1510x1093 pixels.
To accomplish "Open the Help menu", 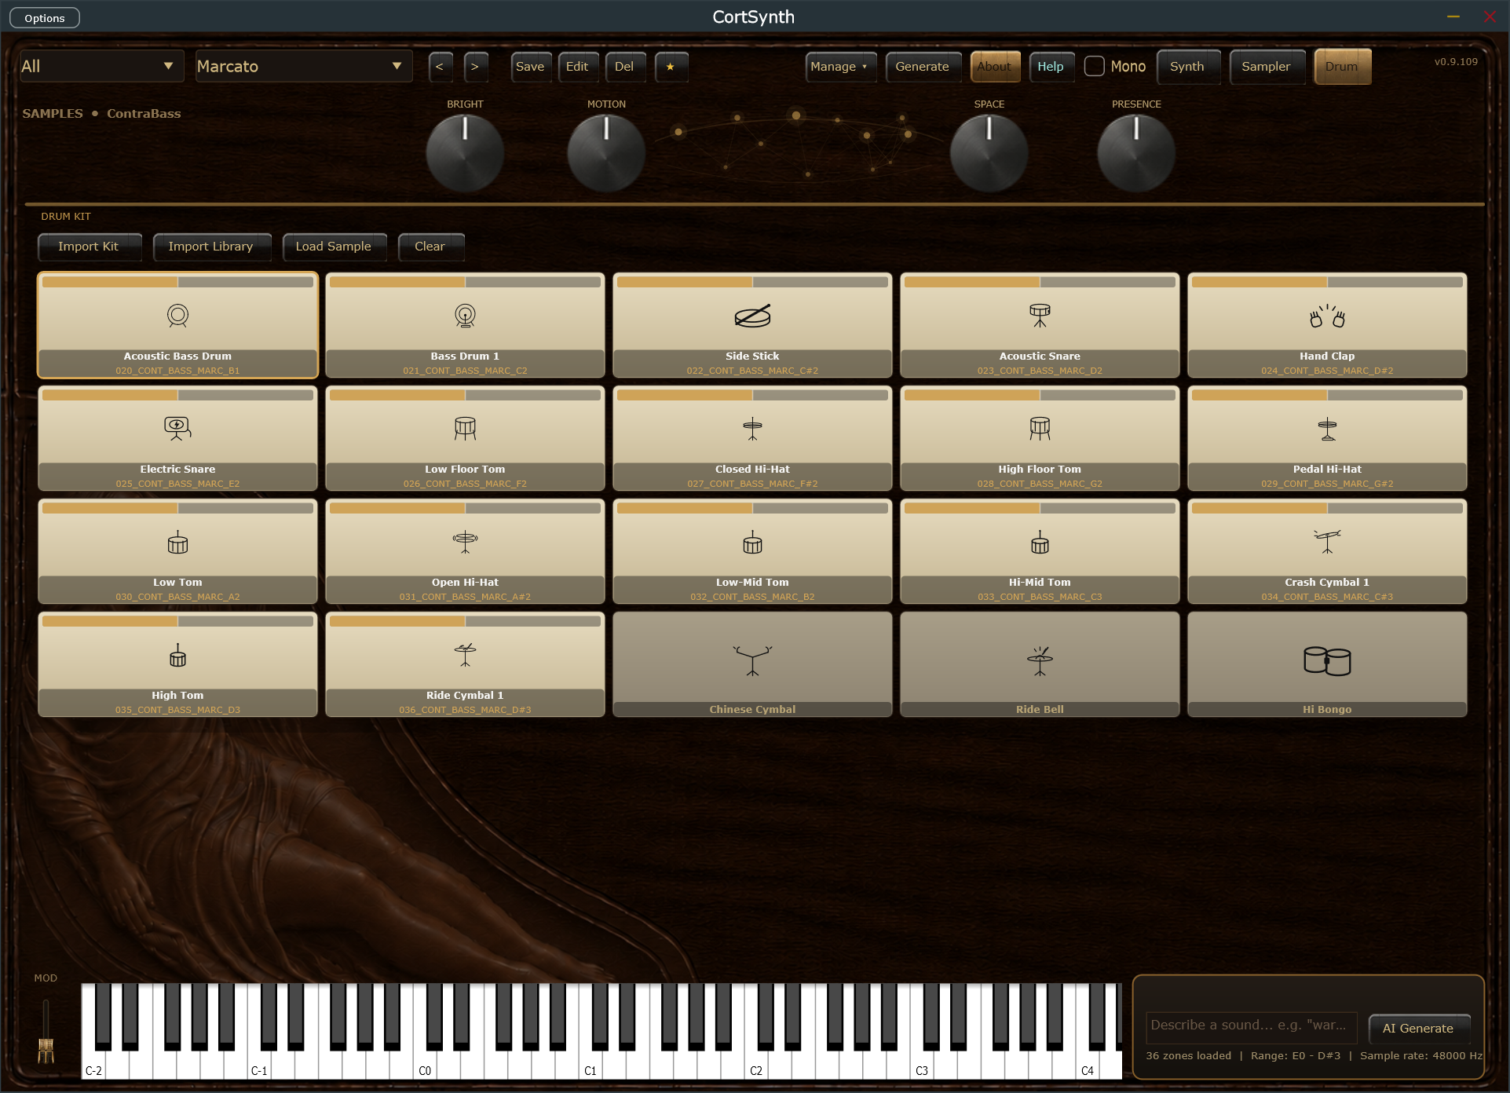I will coord(1051,67).
